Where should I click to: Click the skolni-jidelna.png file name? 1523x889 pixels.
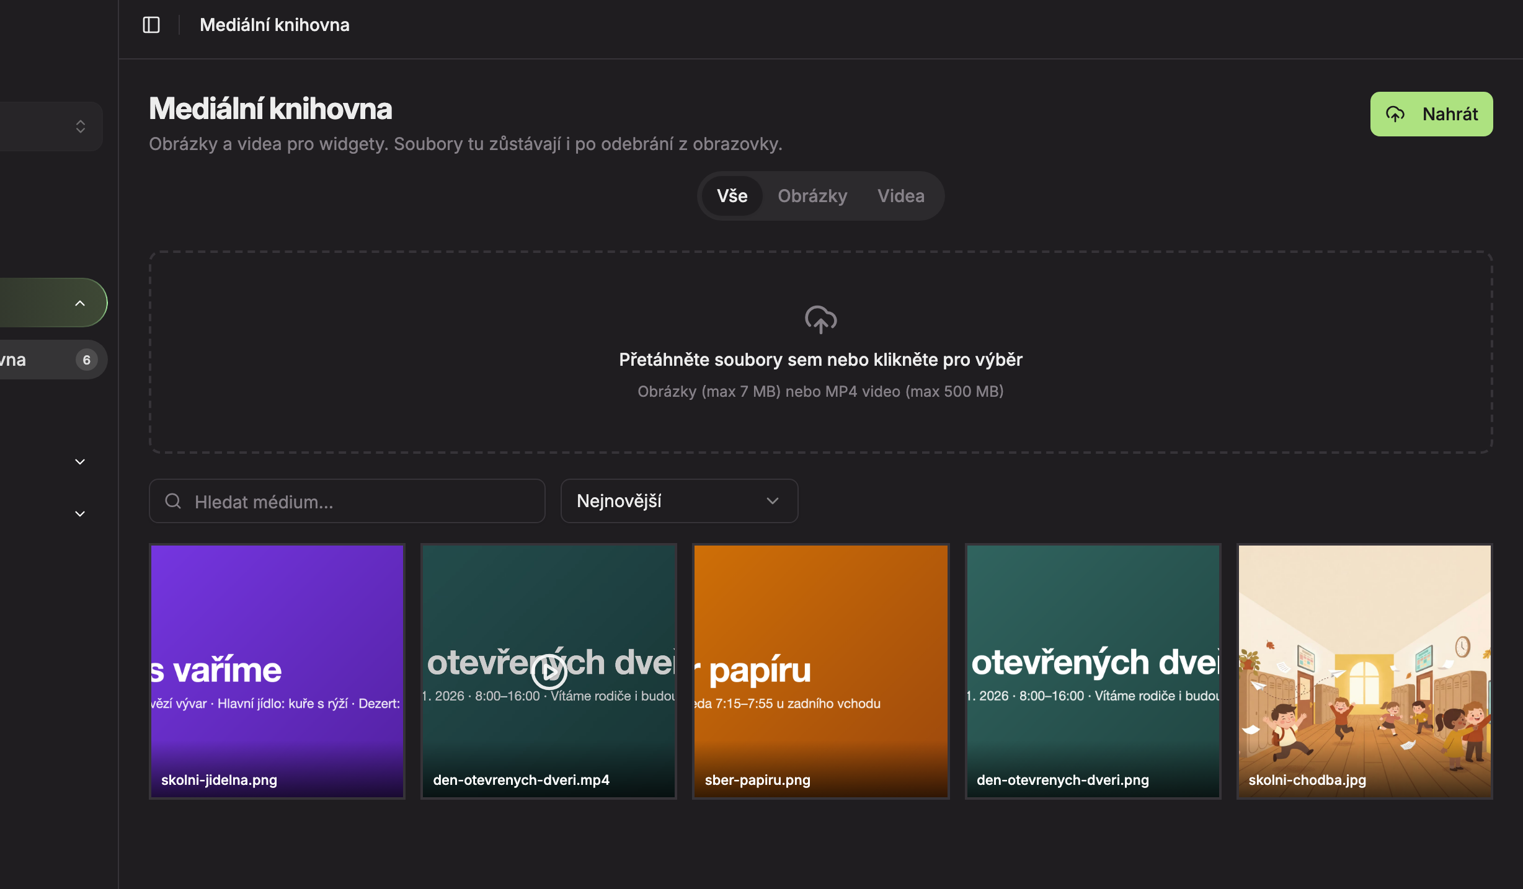click(x=219, y=780)
